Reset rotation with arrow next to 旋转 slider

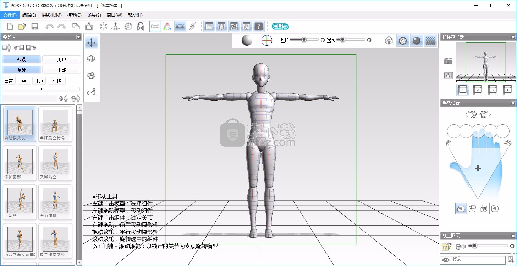pyautogui.click(x=323, y=40)
